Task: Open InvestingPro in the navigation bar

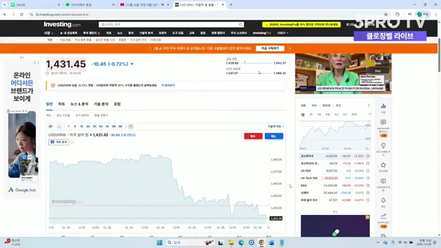Action: click(262, 33)
